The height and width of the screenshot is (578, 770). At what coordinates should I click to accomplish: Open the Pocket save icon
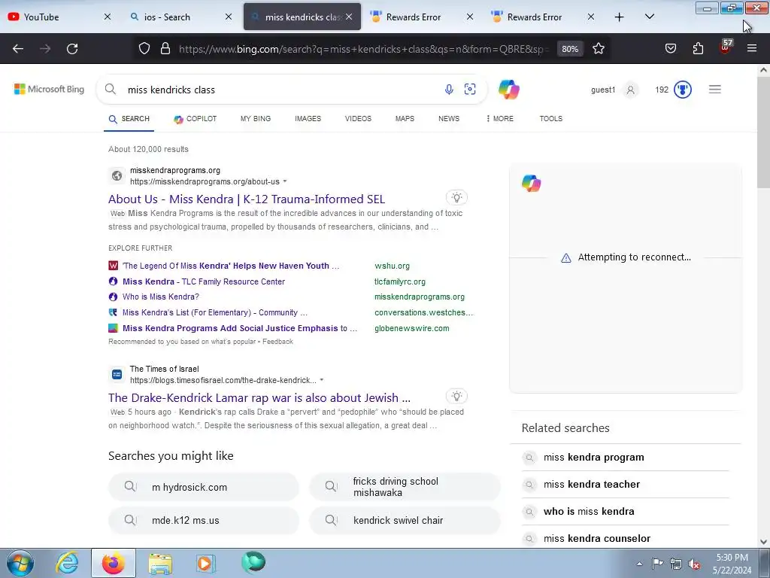click(x=670, y=49)
